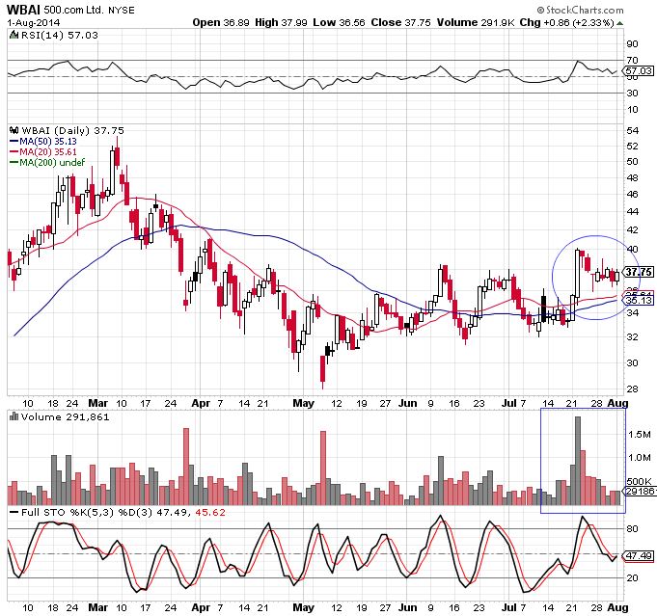Click the Chg +0.86 (+2.33%) value
This screenshot has width=657, height=616.
click(567, 22)
